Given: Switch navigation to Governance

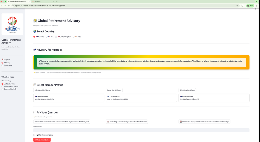Looking at the screenshot, I should click(3, 65).
